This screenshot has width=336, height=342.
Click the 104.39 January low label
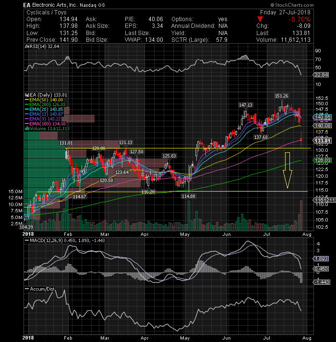pos(26,227)
